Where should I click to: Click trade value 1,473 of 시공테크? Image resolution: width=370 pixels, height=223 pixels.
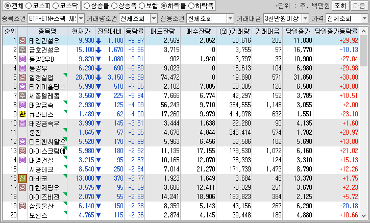(274, 169)
